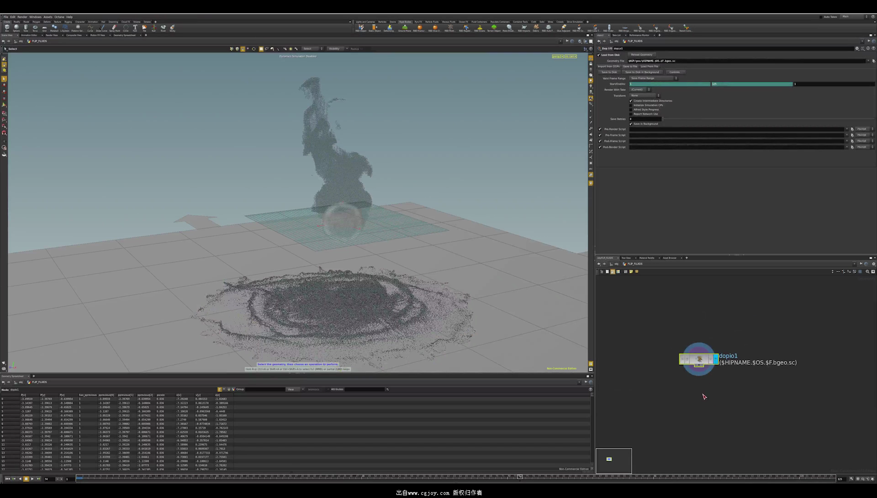Open the Import from DOPs tab
The image size is (877, 498).
coord(609,67)
